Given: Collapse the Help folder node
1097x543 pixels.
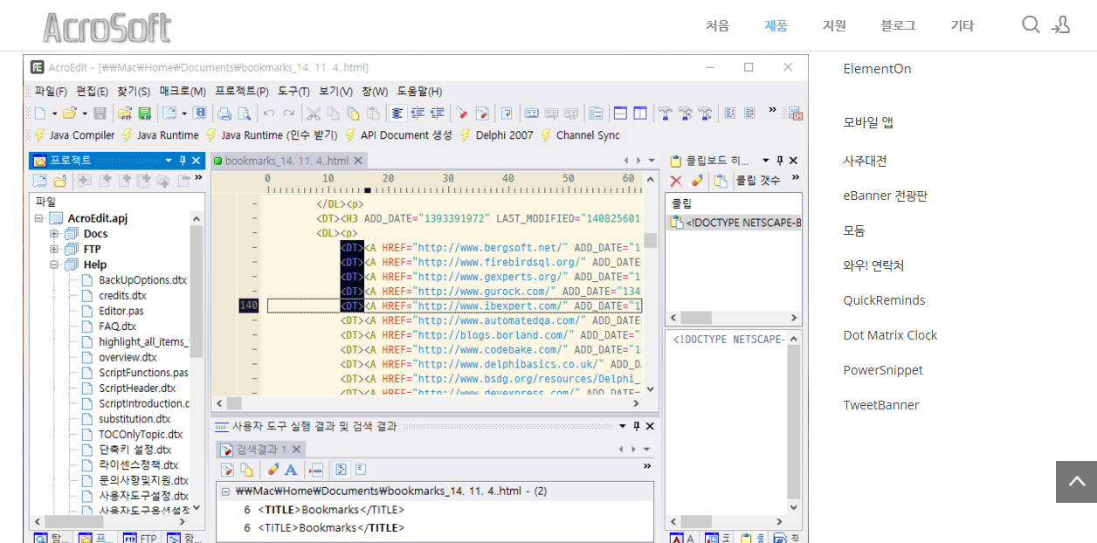Looking at the screenshot, I should (x=54, y=265).
